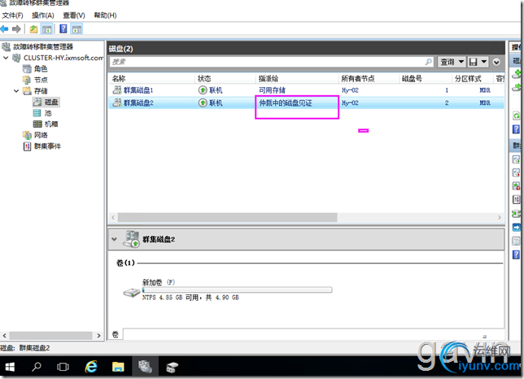Open taskbar Search magnifier
This screenshot has height=379, width=524.
click(36, 368)
